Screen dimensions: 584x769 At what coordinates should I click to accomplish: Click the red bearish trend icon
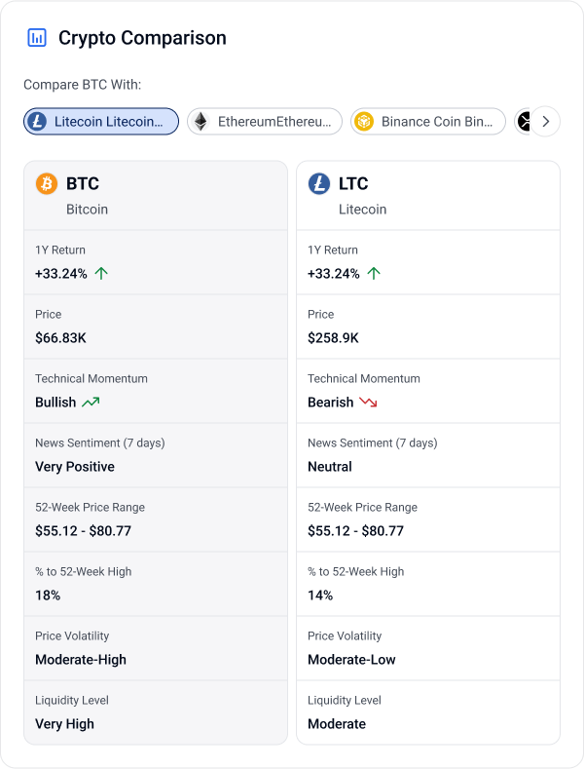(368, 402)
